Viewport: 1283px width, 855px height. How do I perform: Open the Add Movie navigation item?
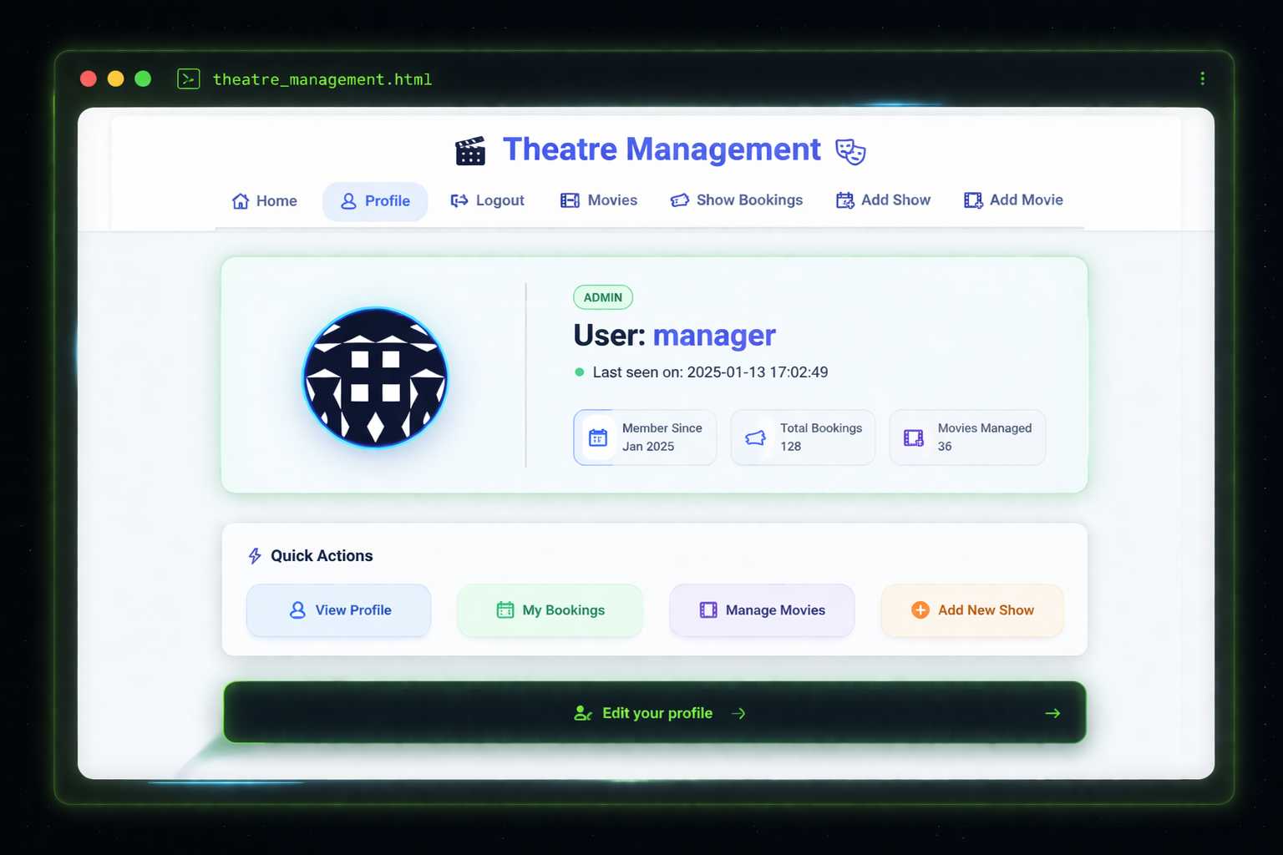[1013, 200]
